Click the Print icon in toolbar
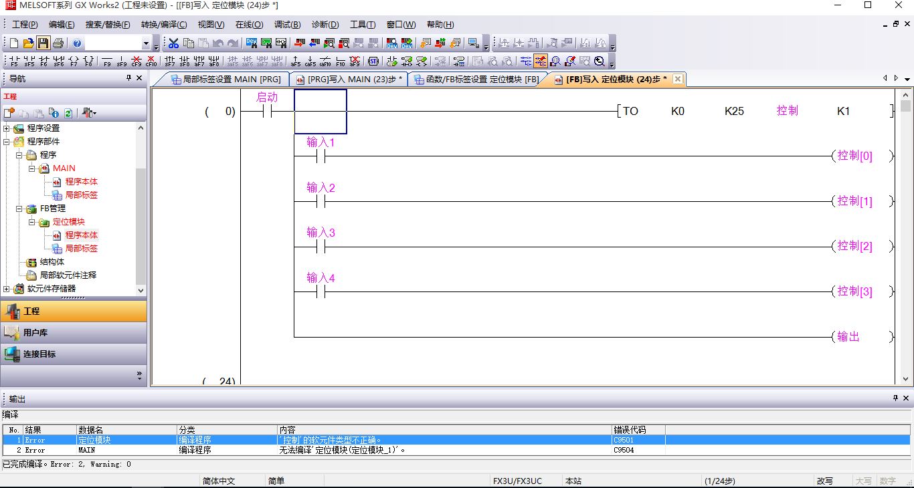Screen dimensions: 914x488 (x=58, y=43)
